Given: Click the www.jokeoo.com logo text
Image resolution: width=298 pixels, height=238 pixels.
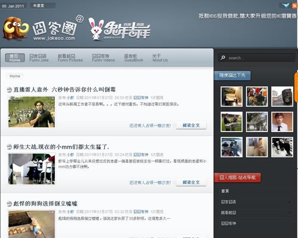Looking at the screenshot, I should (54, 38).
